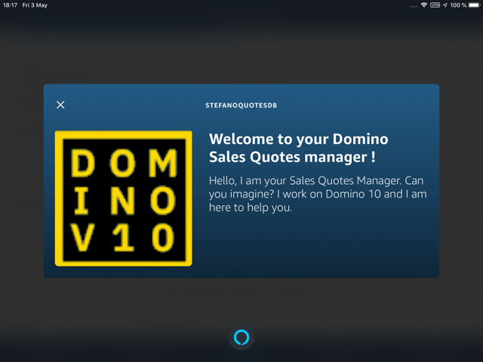The image size is (483, 362).
Task: Select the STEFANOQUOTESDB card title
Action: [x=241, y=106]
